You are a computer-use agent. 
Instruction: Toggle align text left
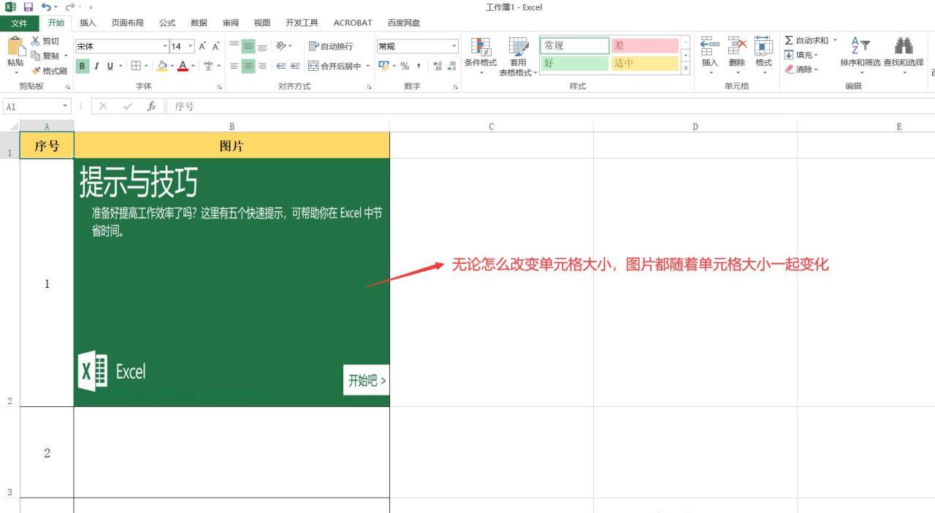(234, 66)
